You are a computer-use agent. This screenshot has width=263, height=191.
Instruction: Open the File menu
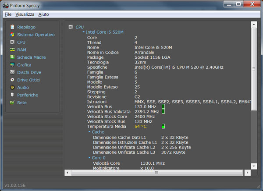coord(8,14)
